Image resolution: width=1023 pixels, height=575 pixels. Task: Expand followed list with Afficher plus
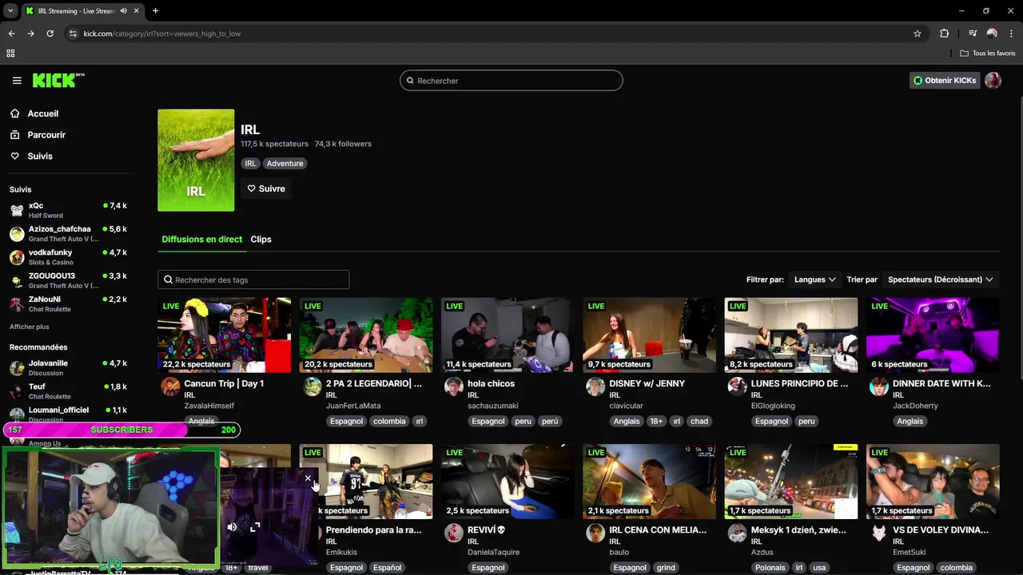point(30,327)
